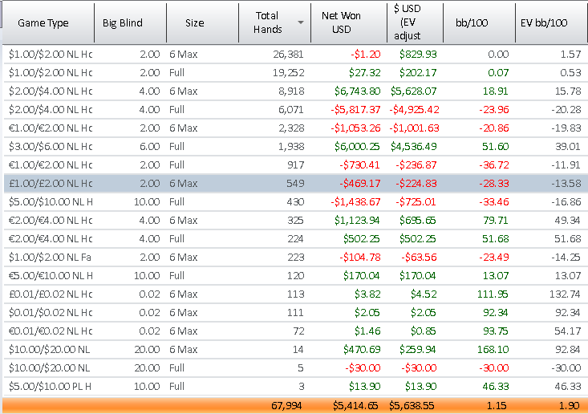
Task: Sort by Big Blind column header
Action: pos(130,23)
